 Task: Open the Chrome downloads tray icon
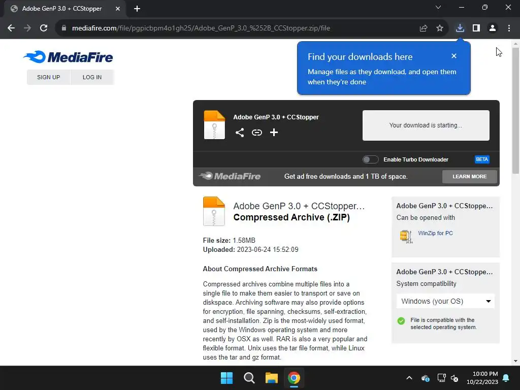pyautogui.click(x=460, y=28)
